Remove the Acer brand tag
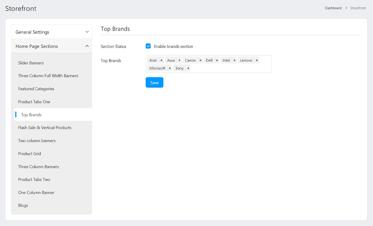Screen dimensions: 373x226 coord(162,60)
